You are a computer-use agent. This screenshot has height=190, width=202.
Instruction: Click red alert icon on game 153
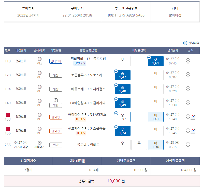click(x=8, y=115)
